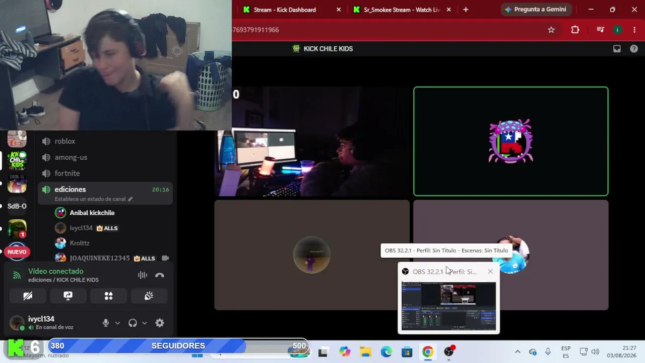Switch to Sr_Smokee Stream tab
Screen dimensions: 645x363
402,10
